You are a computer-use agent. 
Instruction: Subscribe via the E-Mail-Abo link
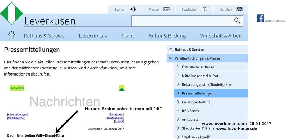[116, 115]
